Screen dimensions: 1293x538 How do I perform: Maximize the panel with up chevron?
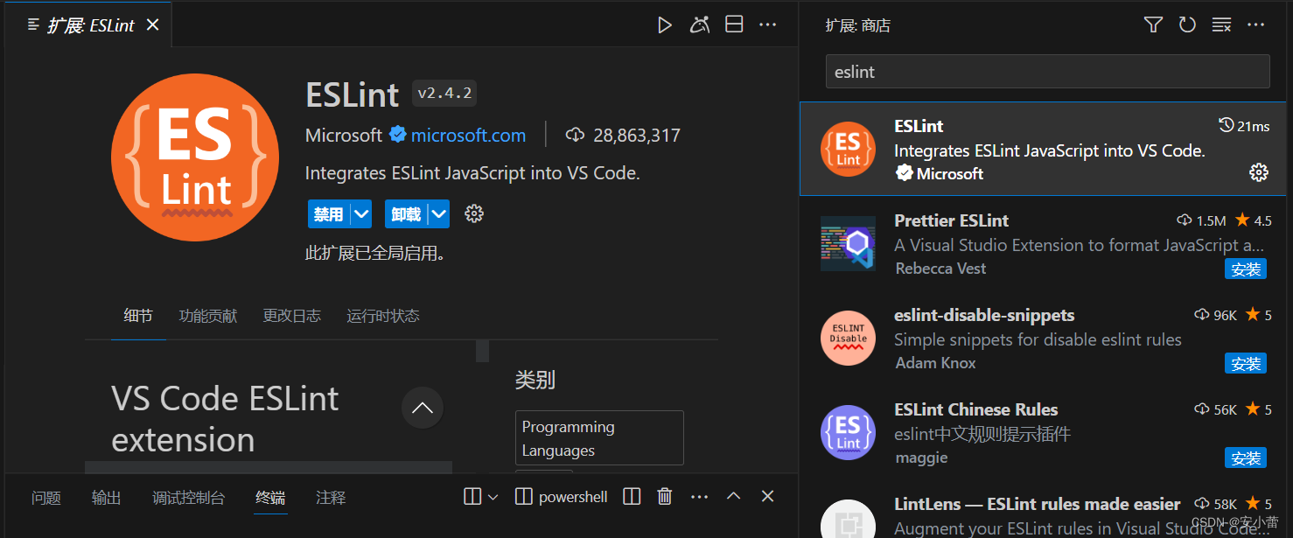[734, 496]
